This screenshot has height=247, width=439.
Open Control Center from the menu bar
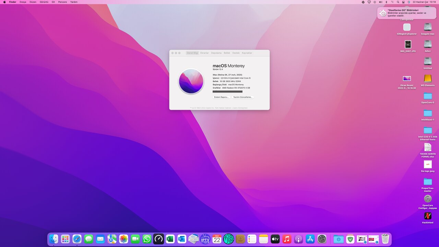coord(403,2)
